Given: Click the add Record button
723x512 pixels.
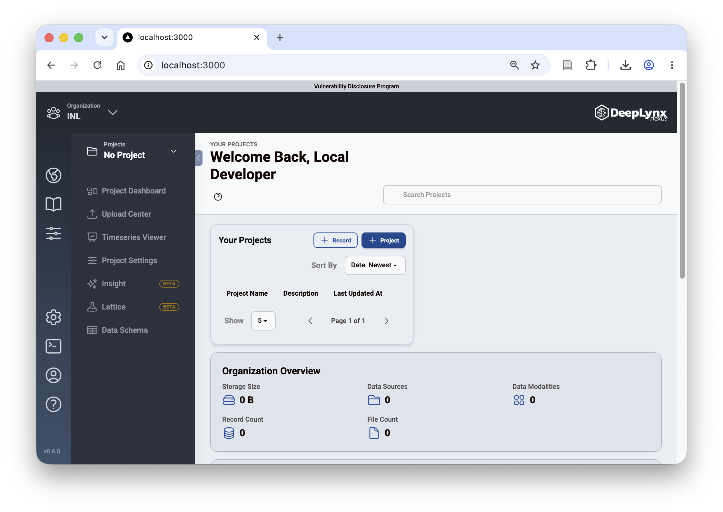Looking at the screenshot, I should (x=335, y=241).
